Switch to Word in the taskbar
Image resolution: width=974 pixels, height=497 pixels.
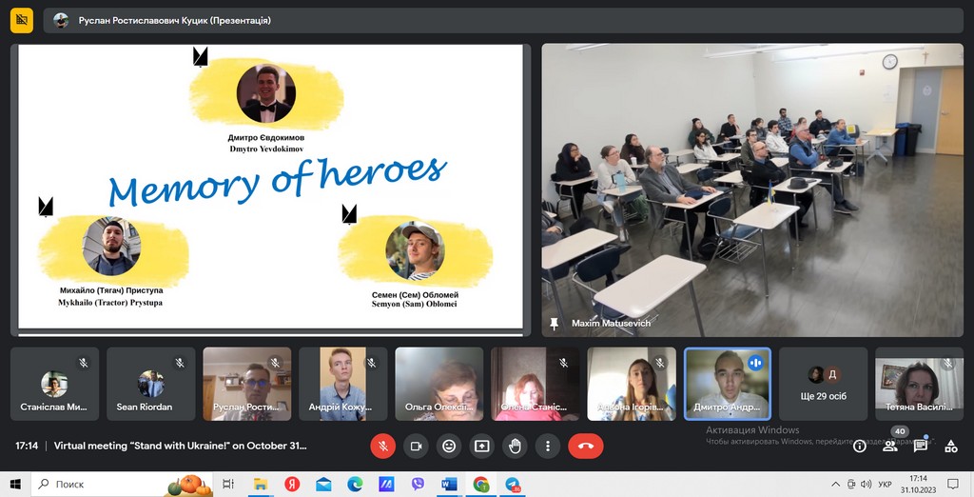click(449, 485)
